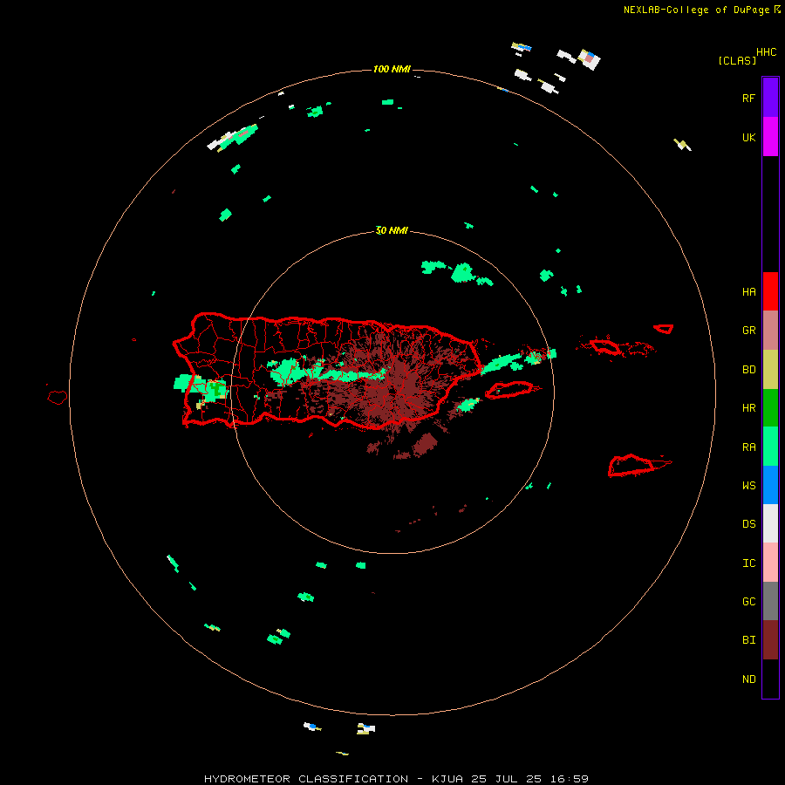Click the BI brown legend swatch
Viewport: 785px width, 785px height.
[x=770, y=640]
